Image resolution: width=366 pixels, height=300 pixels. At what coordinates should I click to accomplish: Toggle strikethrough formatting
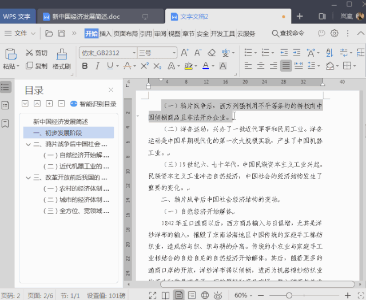click(128, 66)
